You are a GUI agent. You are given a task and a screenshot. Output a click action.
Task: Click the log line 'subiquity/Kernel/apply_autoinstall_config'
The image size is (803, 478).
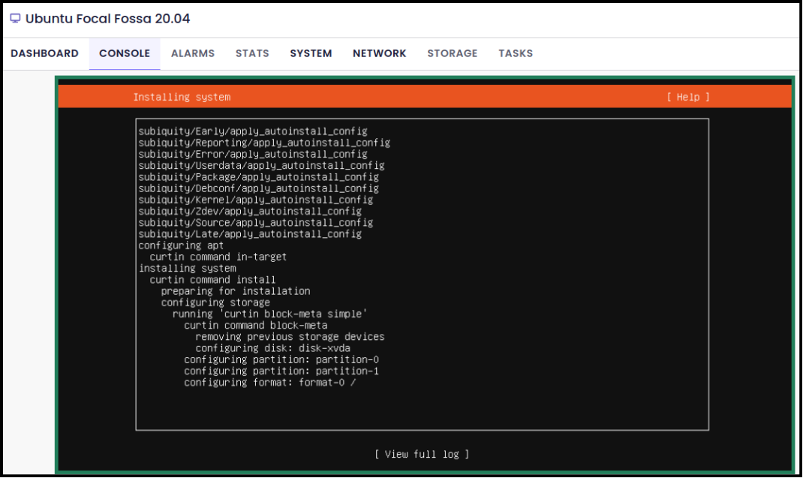(256, 200)
